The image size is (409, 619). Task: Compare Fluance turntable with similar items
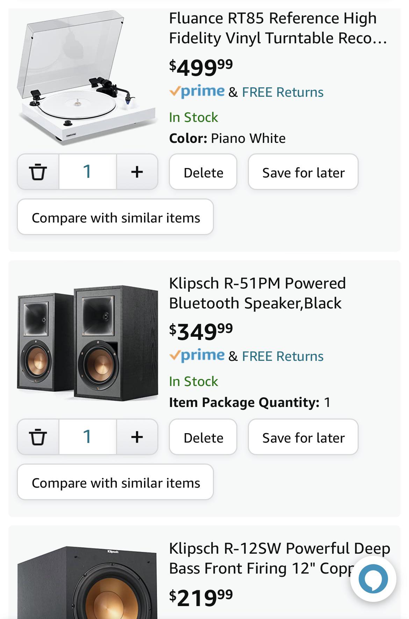click(115, 217)
